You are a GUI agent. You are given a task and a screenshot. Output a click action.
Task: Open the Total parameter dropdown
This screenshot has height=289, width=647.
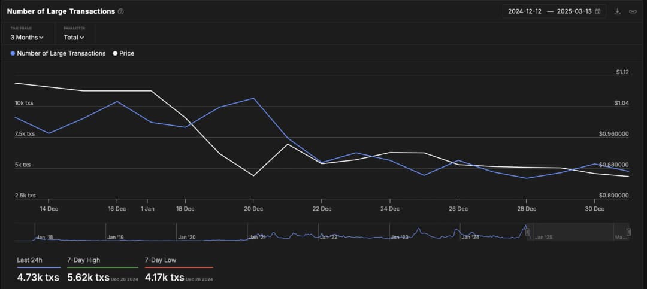click(74, 37)
